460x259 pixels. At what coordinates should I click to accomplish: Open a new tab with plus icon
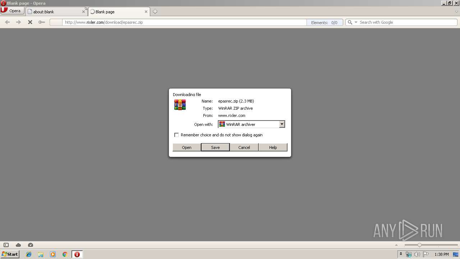pos(155,12)
